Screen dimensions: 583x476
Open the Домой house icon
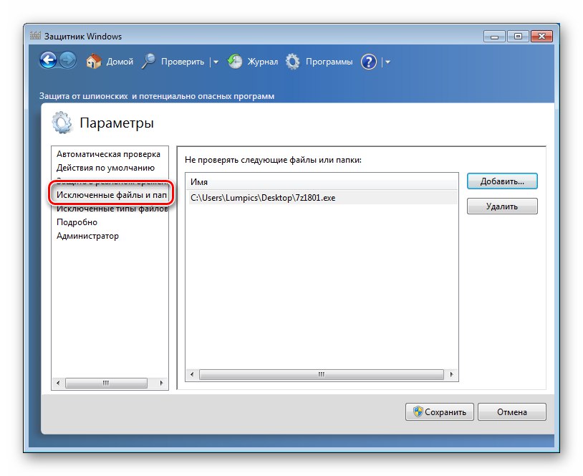[x=94, y=62]
